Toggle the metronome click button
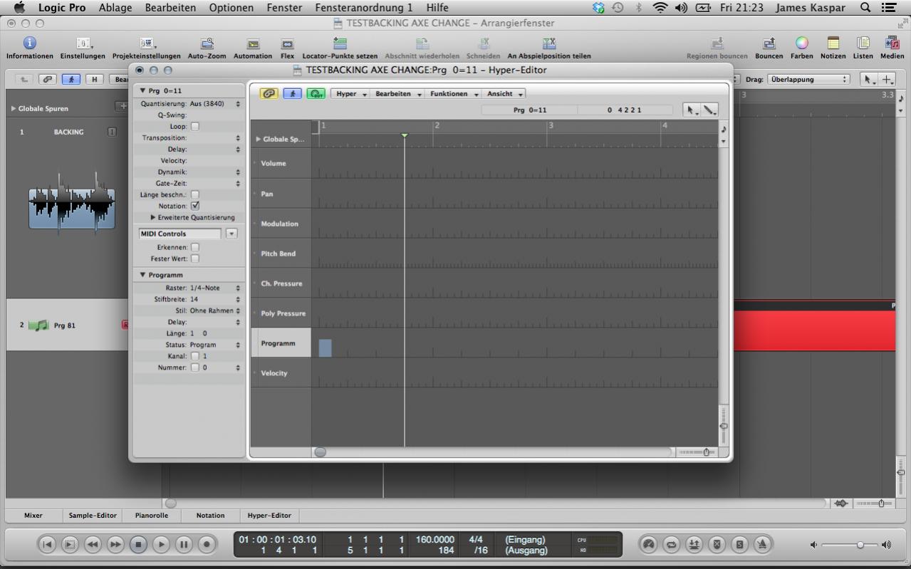Viewport: 911px width, 569px height. pyautogui.click(x=762, y=545)
